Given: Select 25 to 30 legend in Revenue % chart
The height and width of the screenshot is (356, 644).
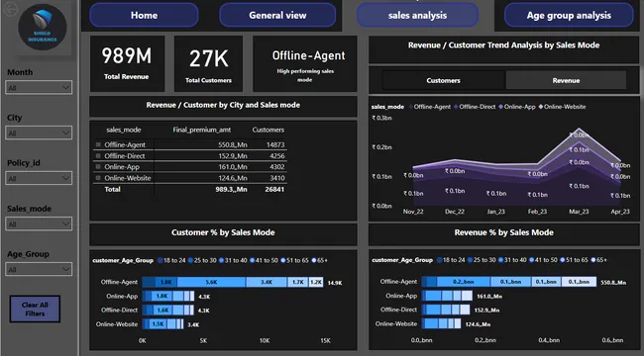Looking at the screenshot, I should (482, 260).
